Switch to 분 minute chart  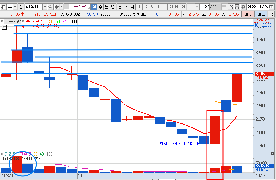120,7
